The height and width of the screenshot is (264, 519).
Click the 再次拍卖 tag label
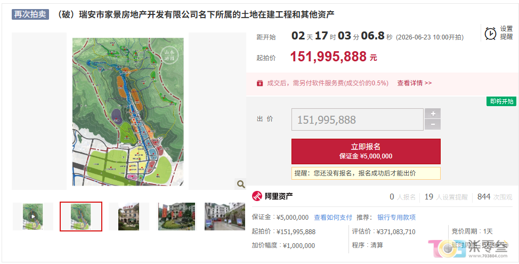(30, 14)
